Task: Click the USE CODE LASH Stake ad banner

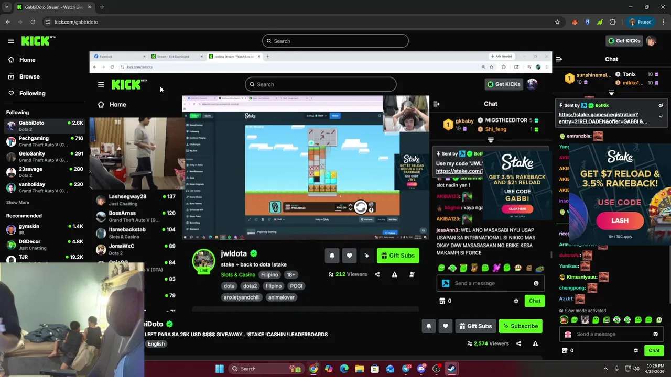Action: point(620,194)
